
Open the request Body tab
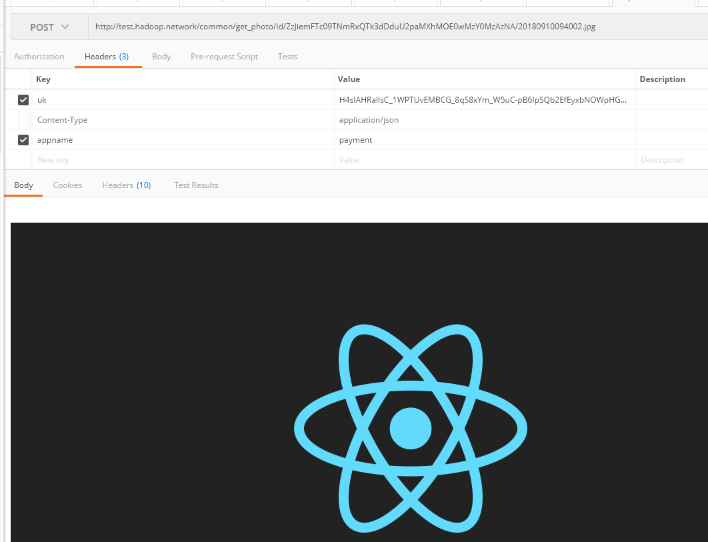pos(161,57)
